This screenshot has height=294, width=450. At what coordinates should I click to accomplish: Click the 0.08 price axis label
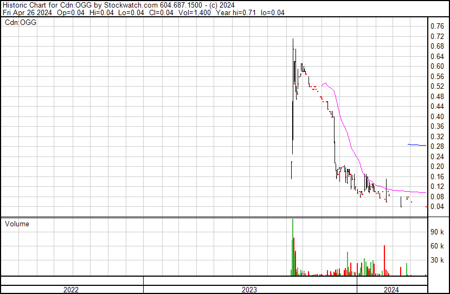437,197
